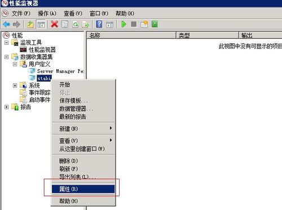Open the 操作(A) menu in menu bar
The image size is (282, 210).
(47, 14)
